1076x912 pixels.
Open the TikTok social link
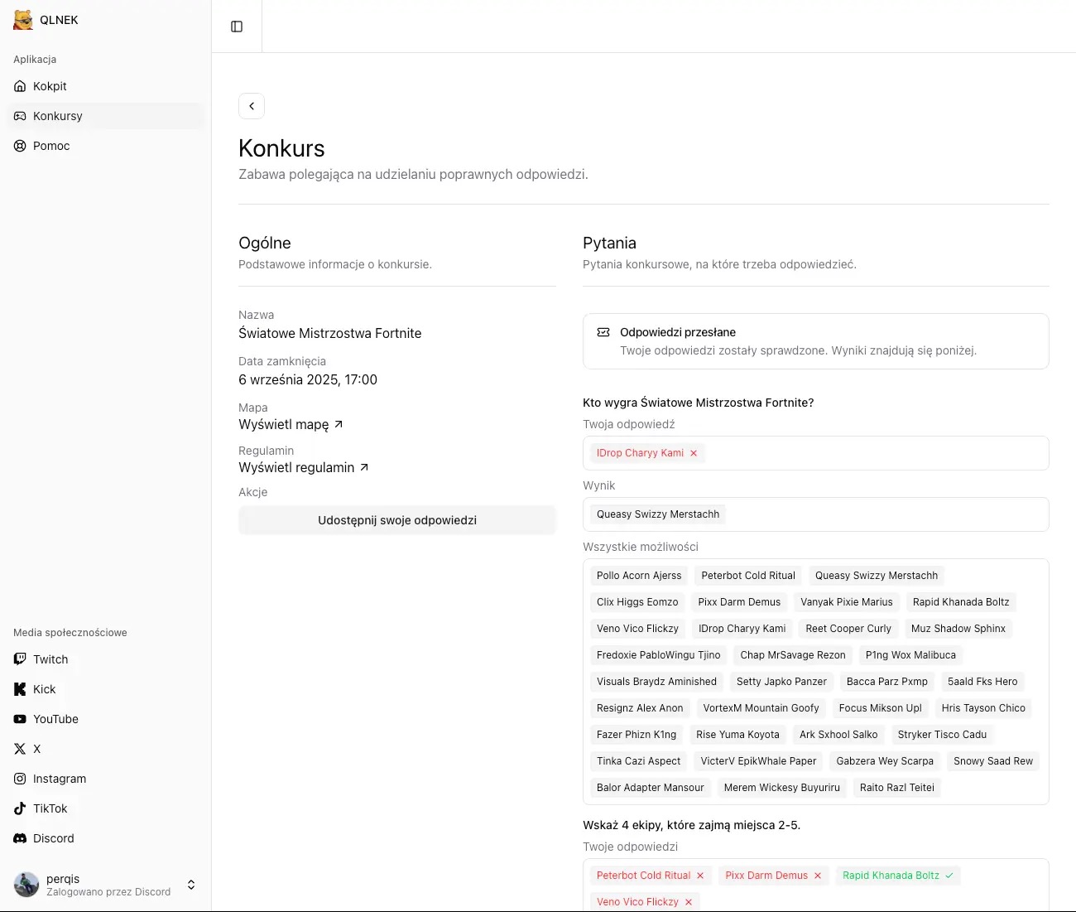coord(50,808)
